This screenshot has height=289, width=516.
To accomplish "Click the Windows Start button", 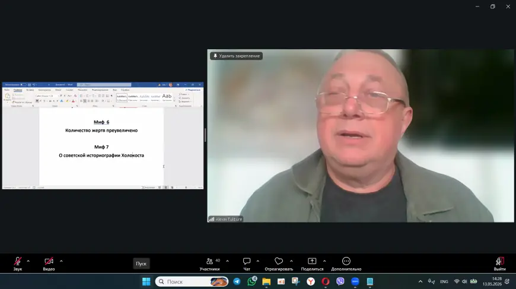I will click(x=146, y=281).
